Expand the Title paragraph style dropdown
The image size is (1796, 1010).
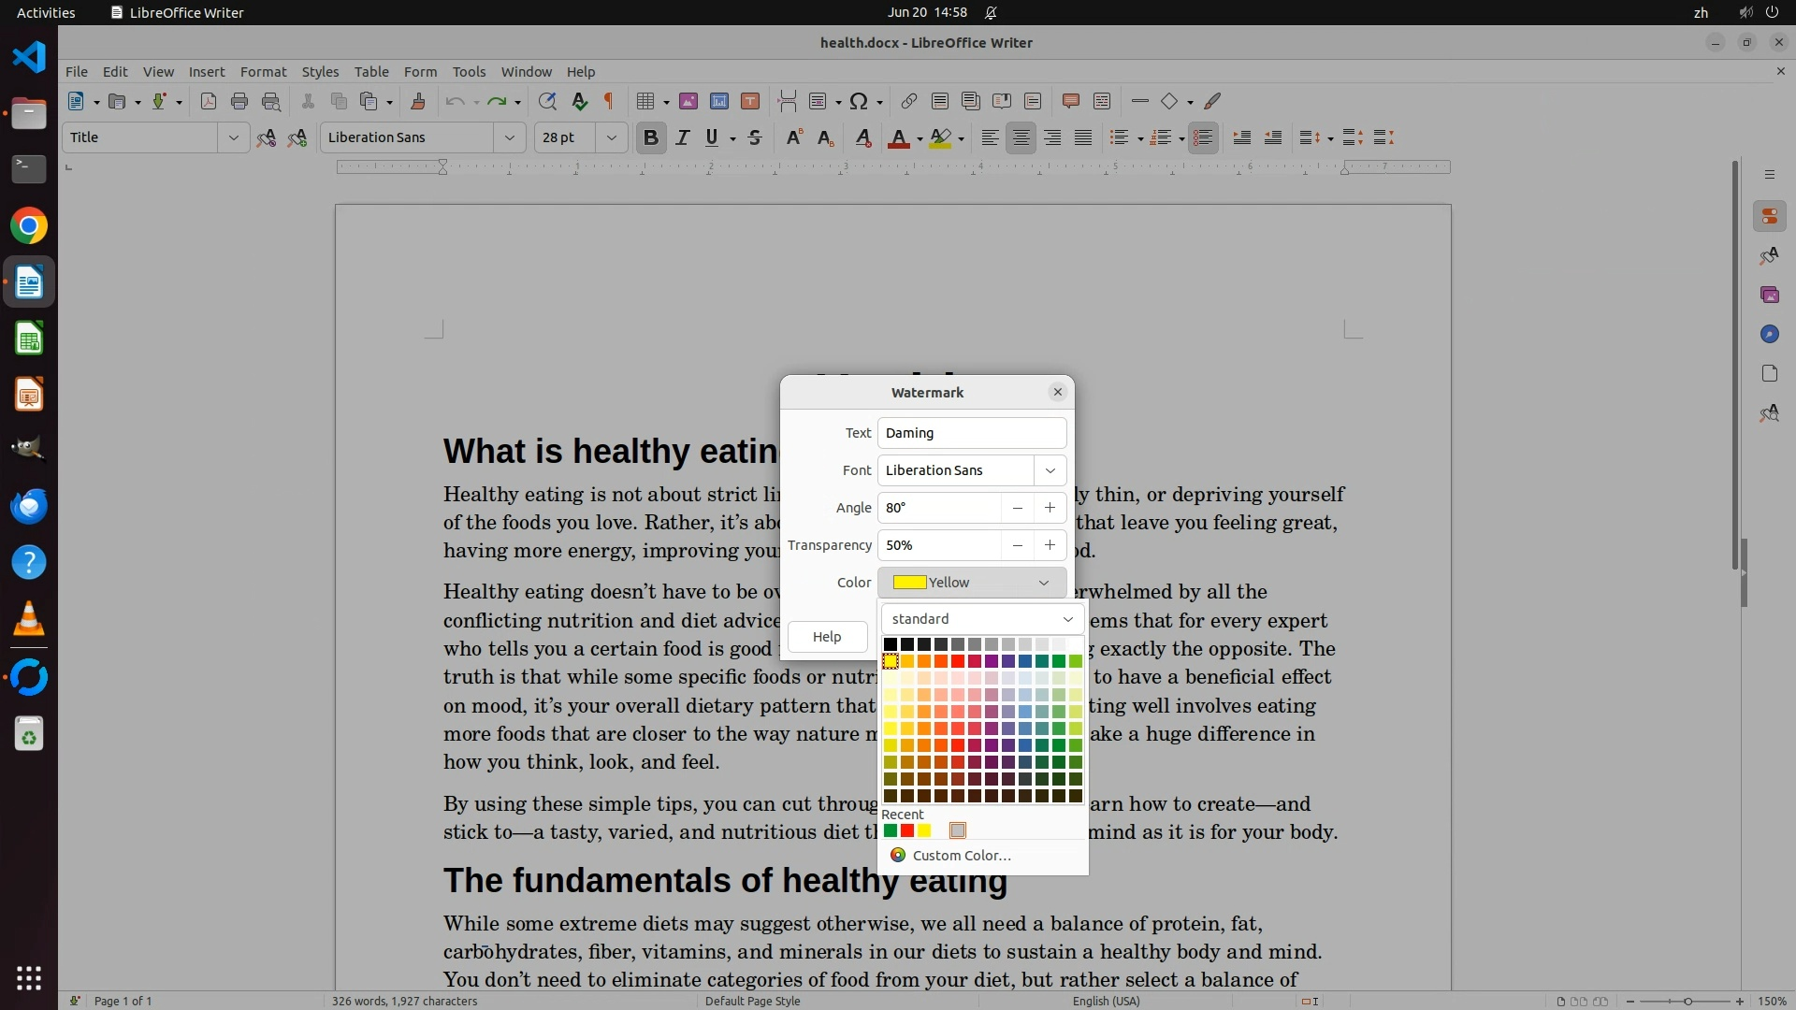pos(233,137)
